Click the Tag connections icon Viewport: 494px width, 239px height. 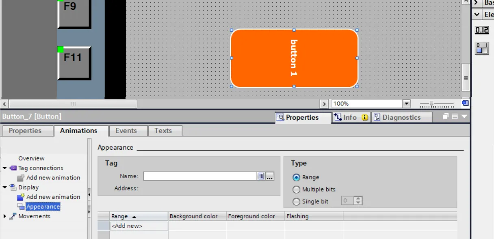tap(13, 168)
